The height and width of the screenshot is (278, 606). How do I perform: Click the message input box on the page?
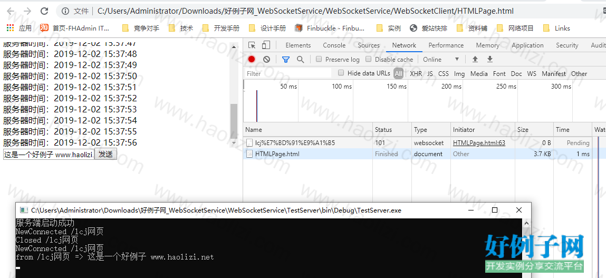click(49, 155)
